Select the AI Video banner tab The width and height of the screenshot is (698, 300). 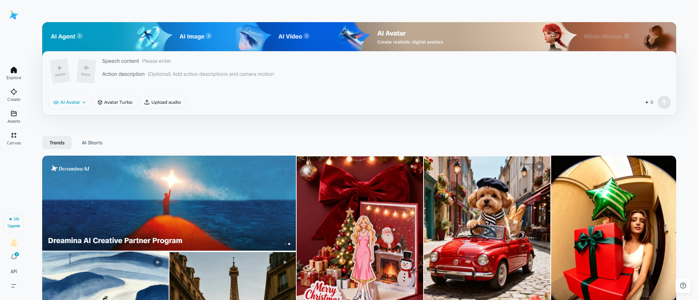(294, 36)
